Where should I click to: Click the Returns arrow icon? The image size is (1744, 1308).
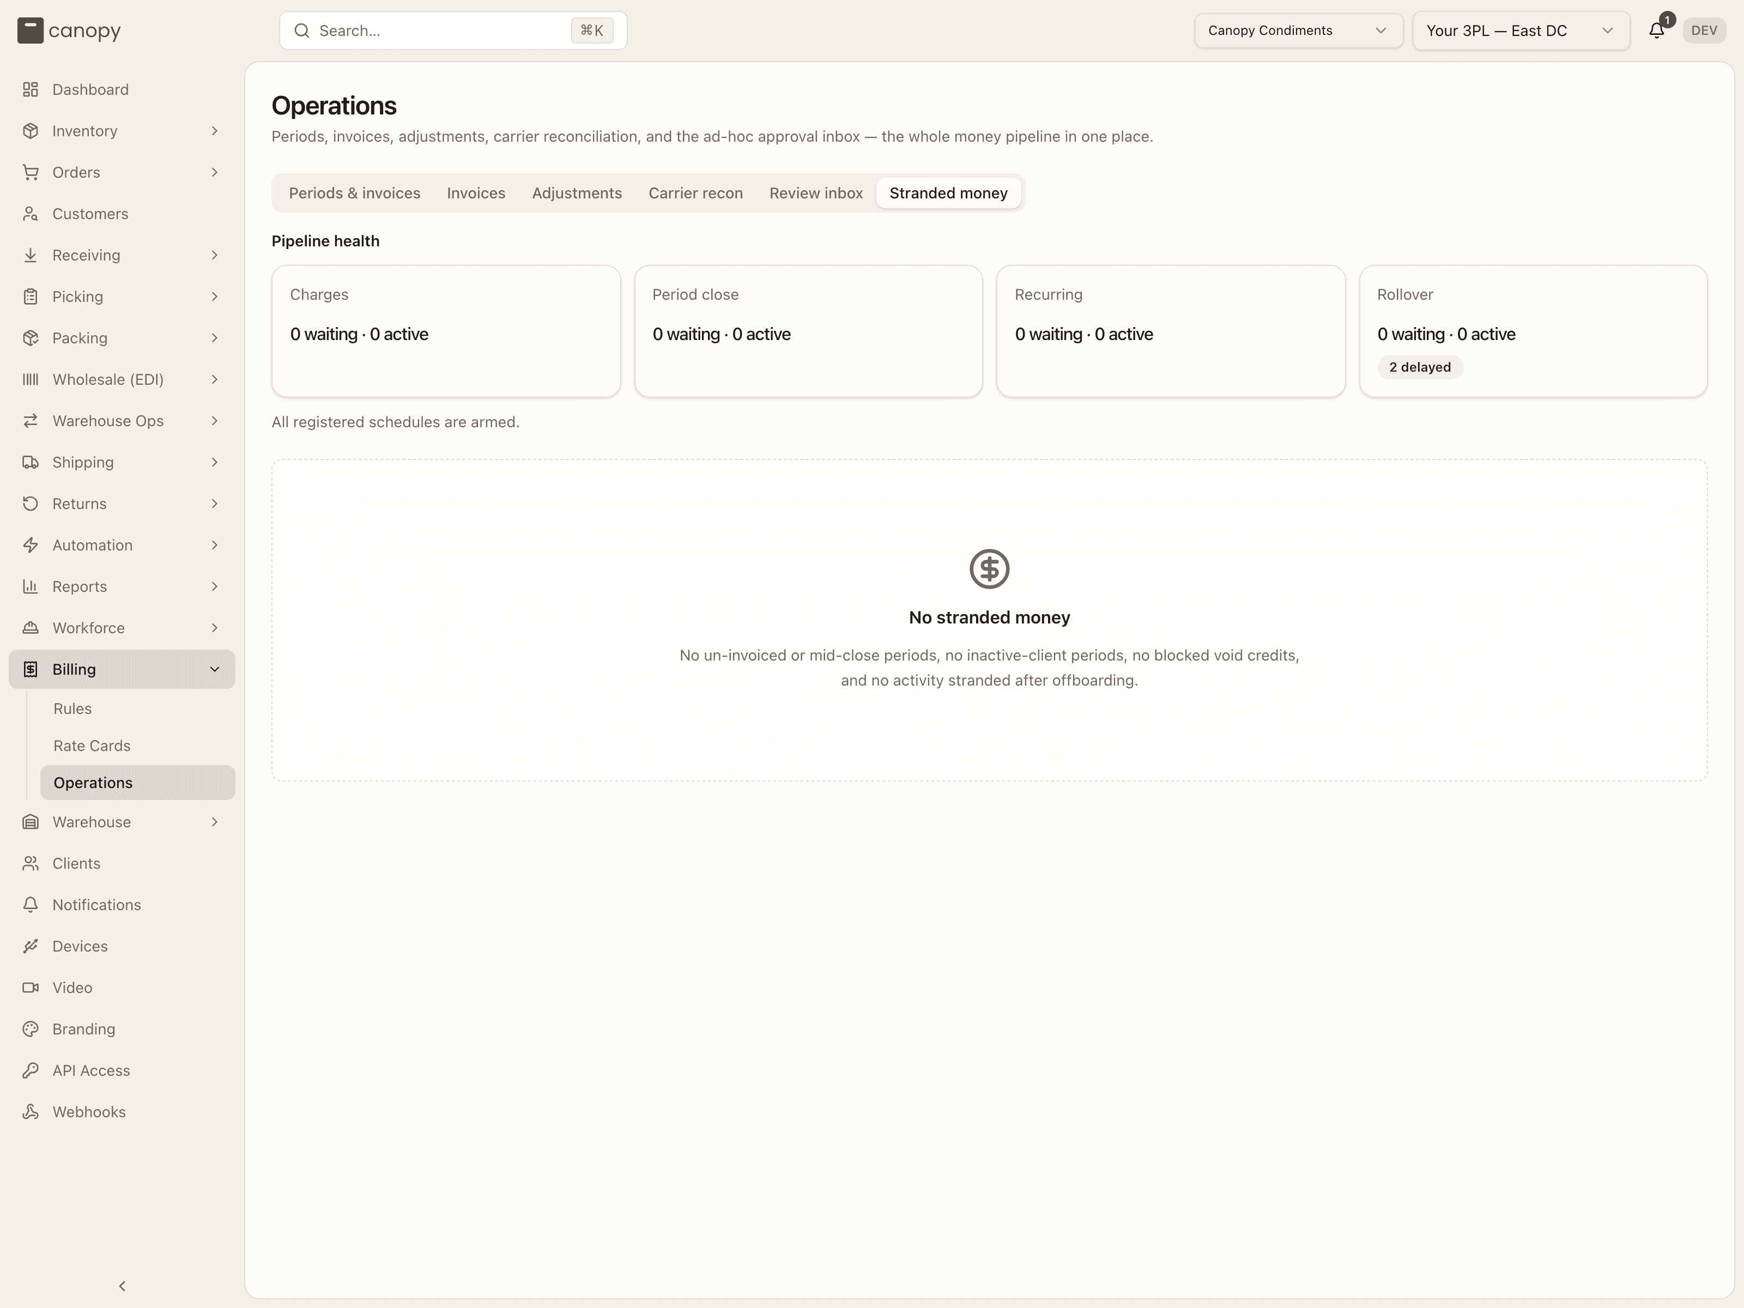coord(31,504)
